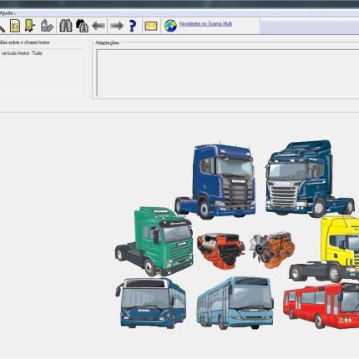Select the dark blue Scania truck
This screenshot has height=359, width=359.
coord(310,179)
